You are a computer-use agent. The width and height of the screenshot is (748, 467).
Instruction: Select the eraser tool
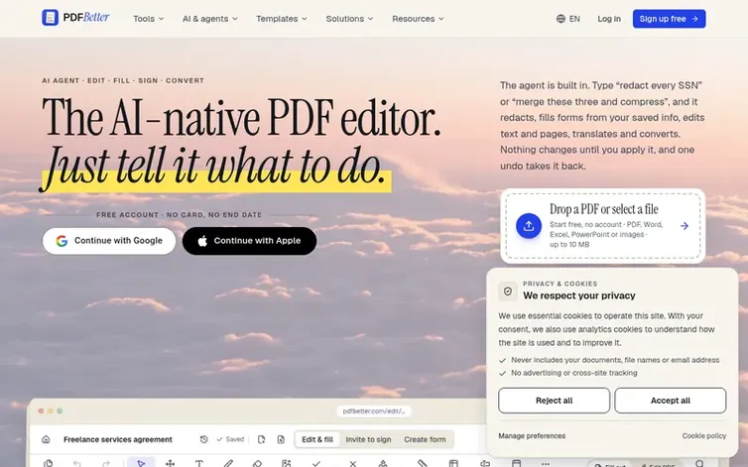(x=257, y=463)
